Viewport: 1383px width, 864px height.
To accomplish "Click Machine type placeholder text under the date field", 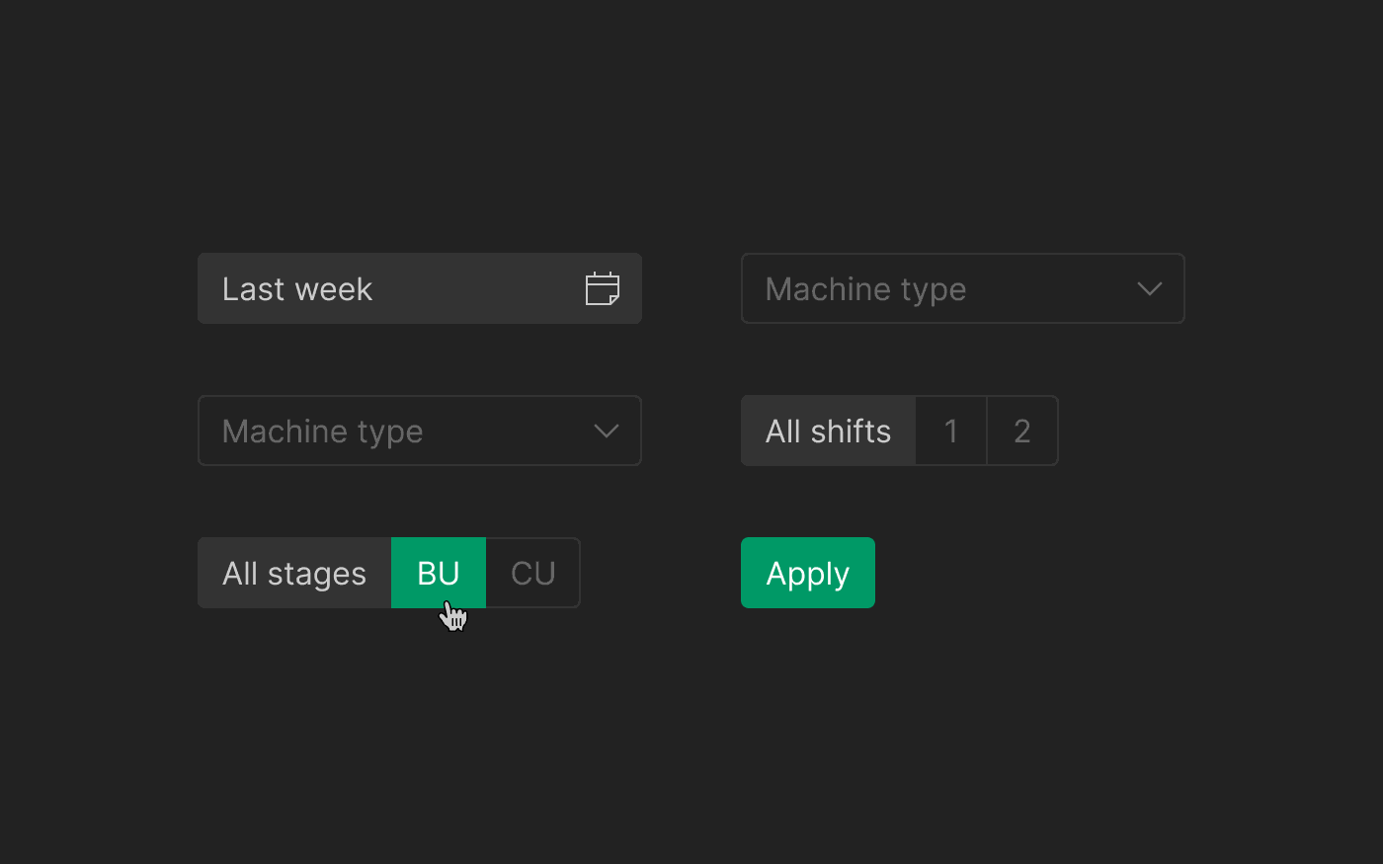I will pos(322,432).
